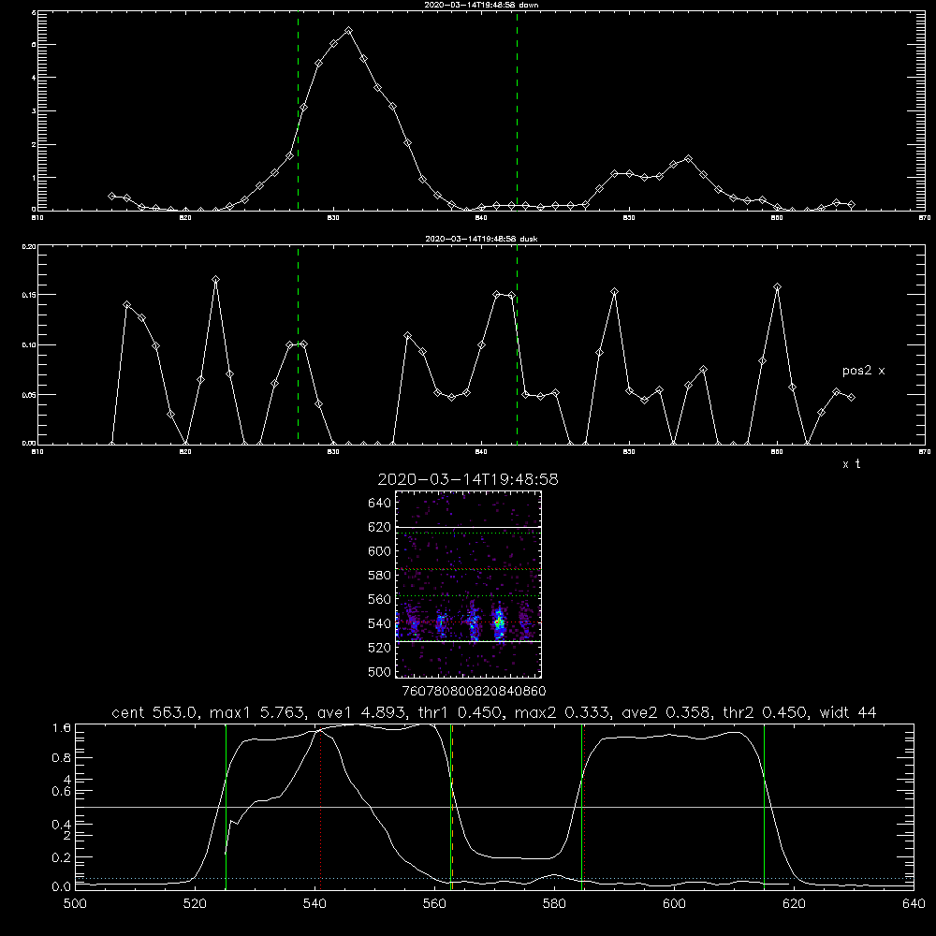Click the '640' x-axis label of the bottom plot
The height and width of the screenshot is (936, 936).
[x=914, y=904]
